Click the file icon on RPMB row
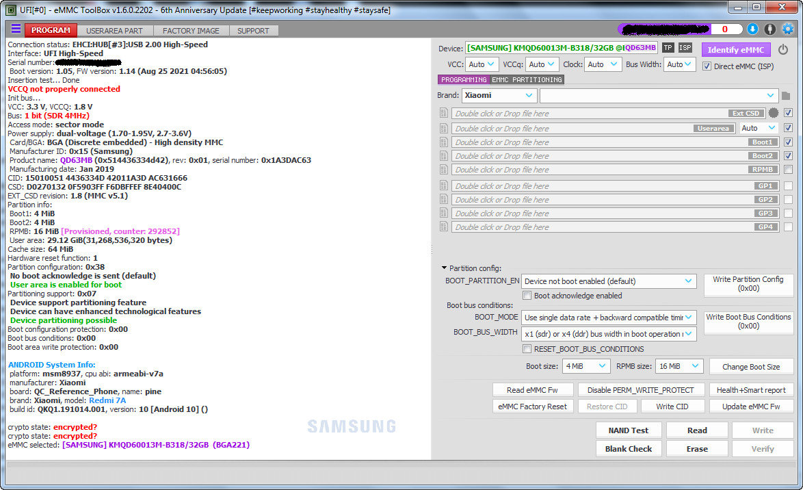 point(443,170)
